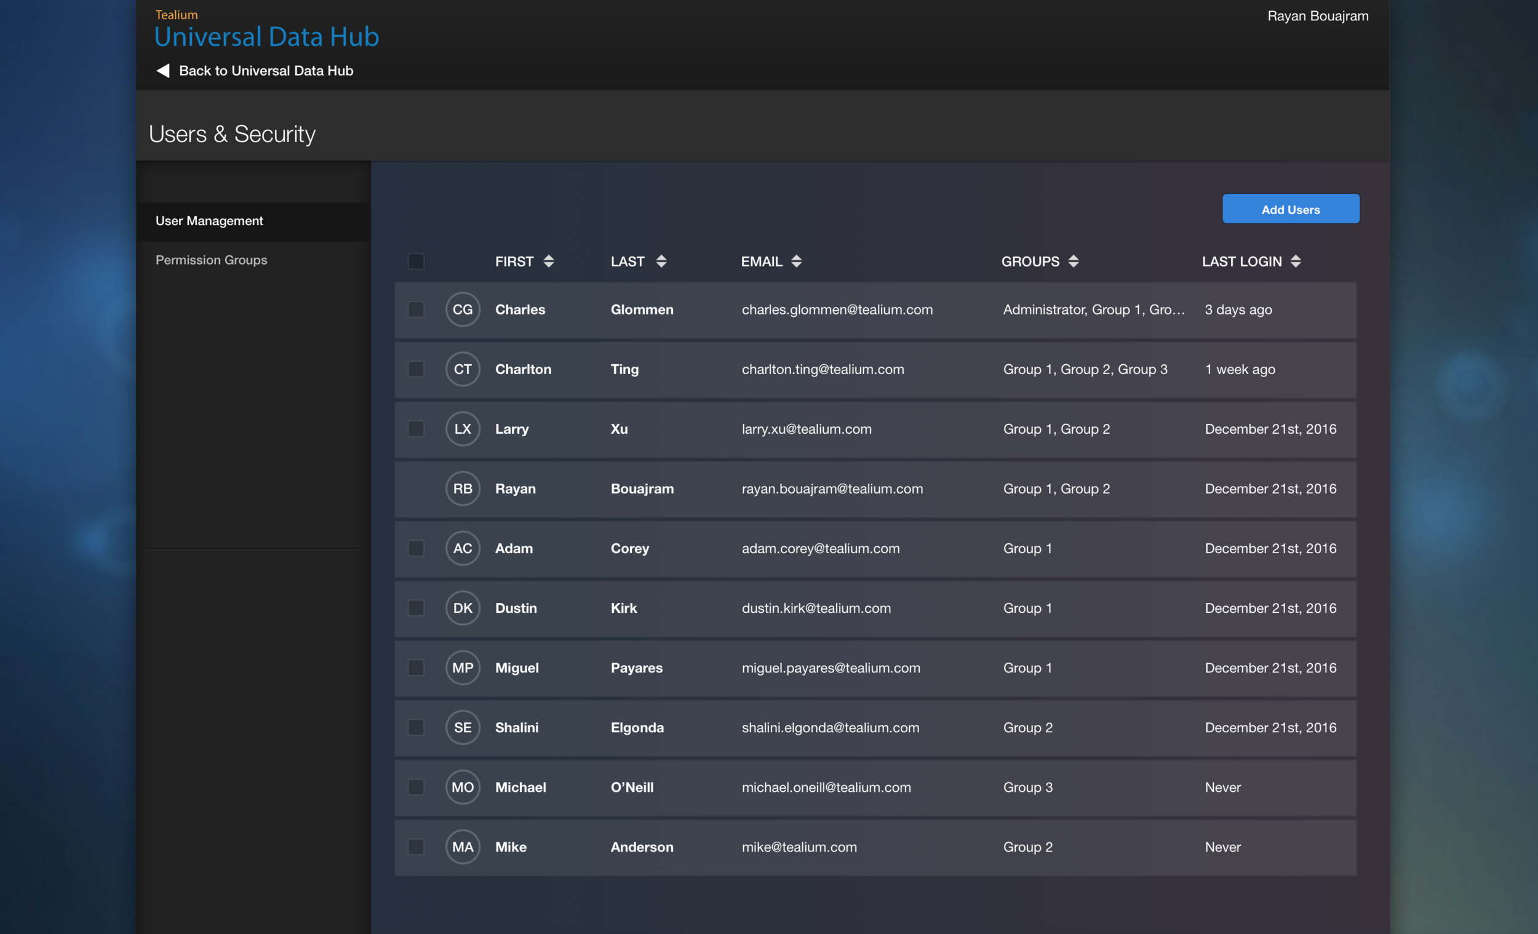The width and height of the screenshot is (1538, 934).
Task: Select User Management in sidebar
Action: click(209, 221)
